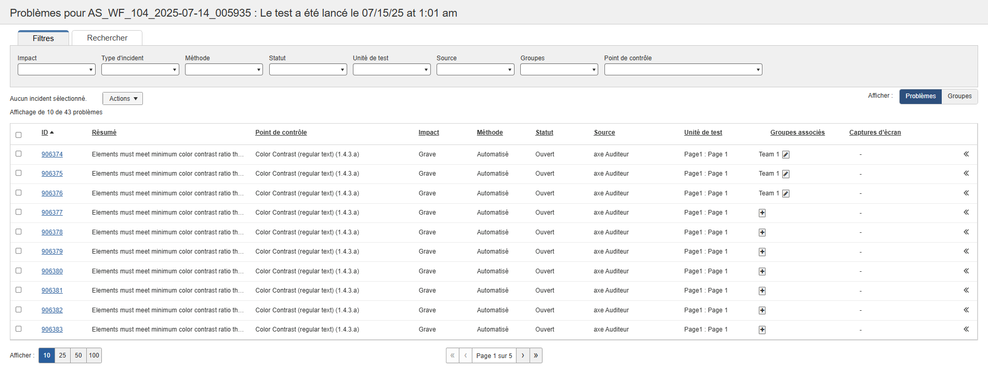Open the Impact filter dropdown
Viewport: 988px width, 370px height.
(x=56, y=70)
